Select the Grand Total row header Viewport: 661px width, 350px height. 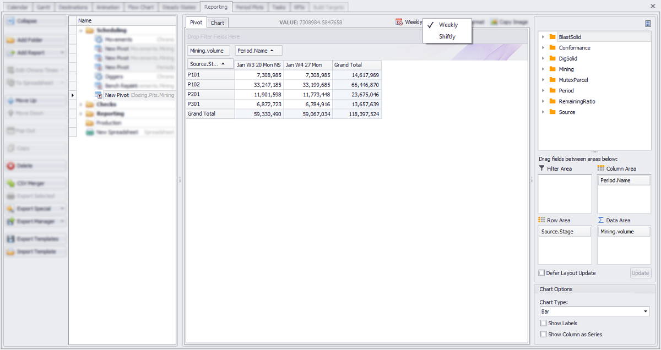point(210,114)
